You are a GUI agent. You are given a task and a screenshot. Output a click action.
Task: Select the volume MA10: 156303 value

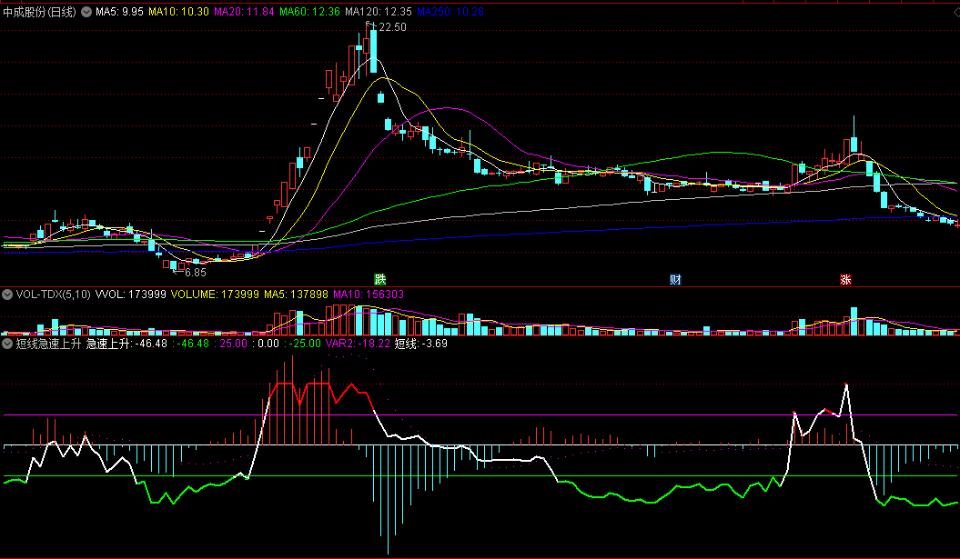pos(369,294)
